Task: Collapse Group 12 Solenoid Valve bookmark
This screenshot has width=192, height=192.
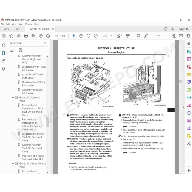Action: [x=13, y=97]
